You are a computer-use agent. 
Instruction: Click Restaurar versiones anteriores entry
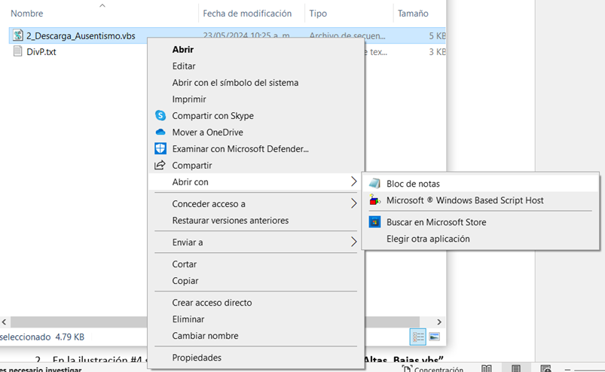click(x=230, y=221)
